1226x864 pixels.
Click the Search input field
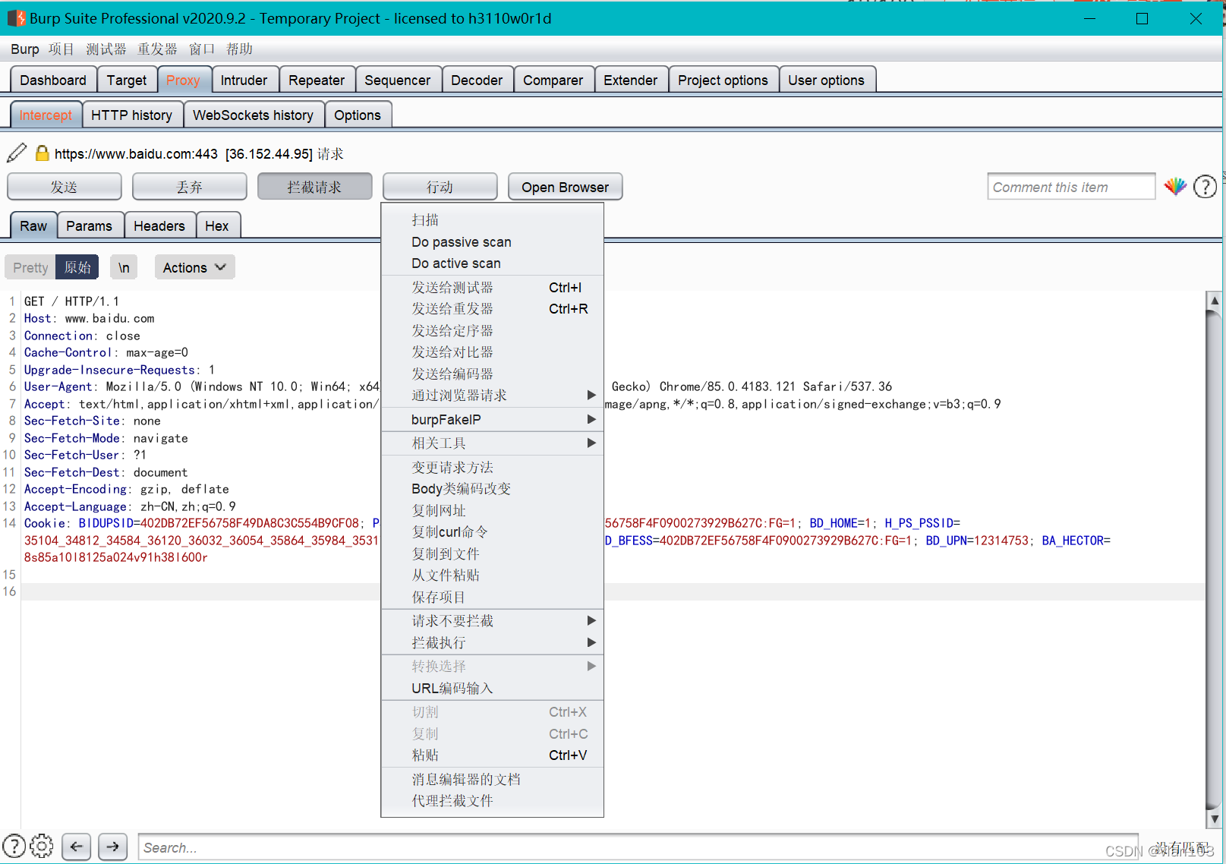[x=638, y=847]
